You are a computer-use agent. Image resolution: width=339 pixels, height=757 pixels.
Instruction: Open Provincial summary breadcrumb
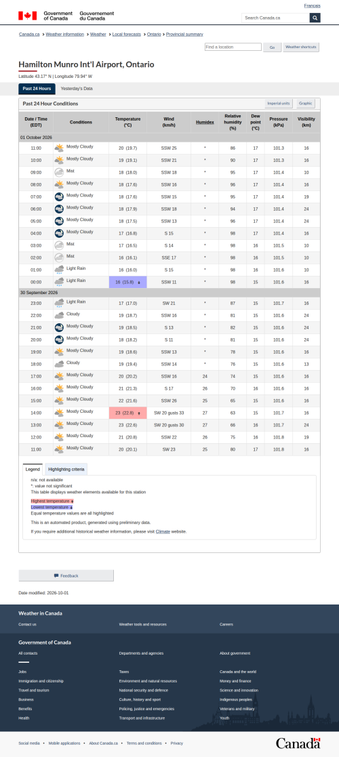184,35
